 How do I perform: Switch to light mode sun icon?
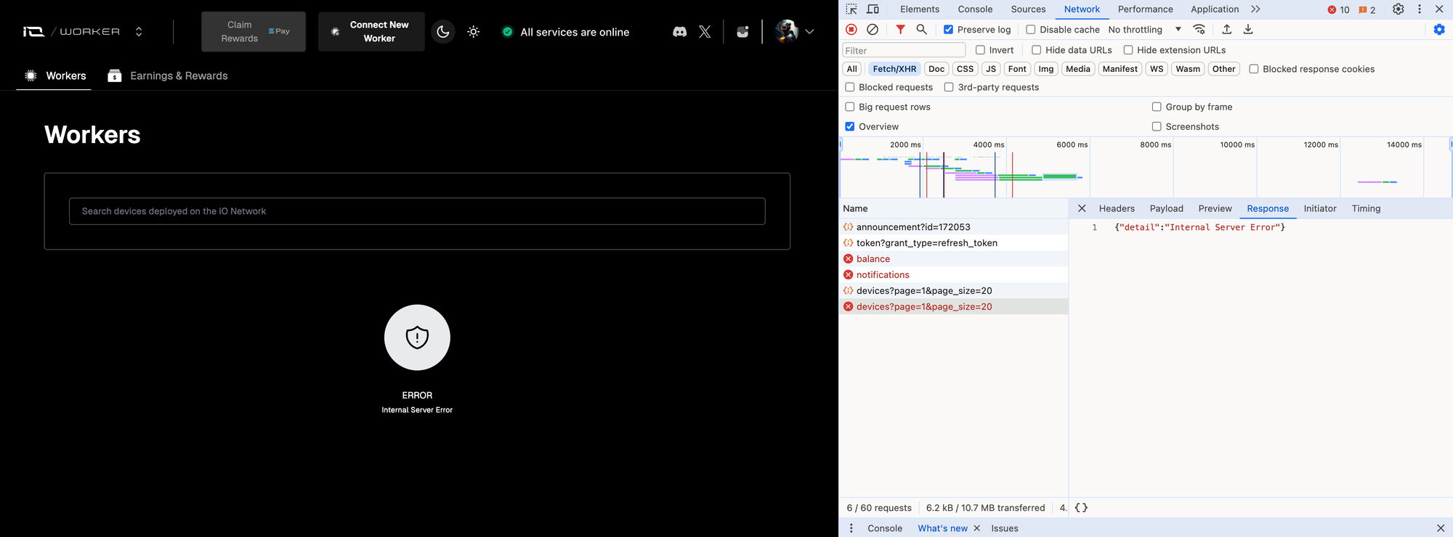[474, 32]
